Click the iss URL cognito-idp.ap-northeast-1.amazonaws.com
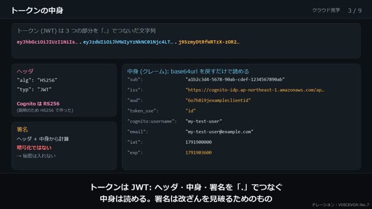 pos(255,90)
